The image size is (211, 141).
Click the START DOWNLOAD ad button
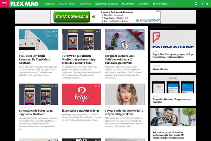(x=72, y=17)
